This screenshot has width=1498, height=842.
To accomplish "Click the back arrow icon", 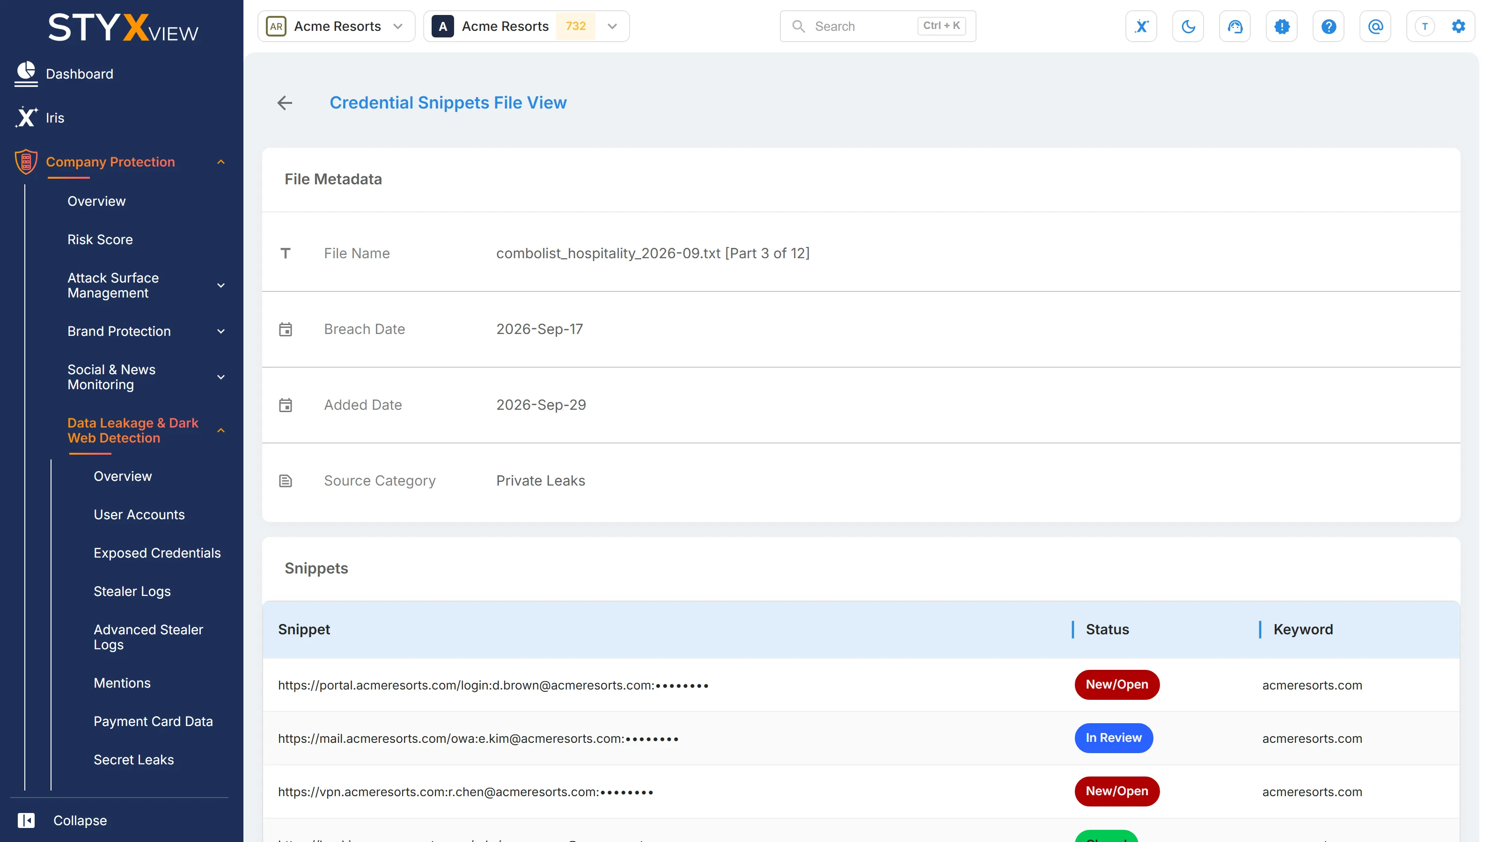I will click(284, 103).
